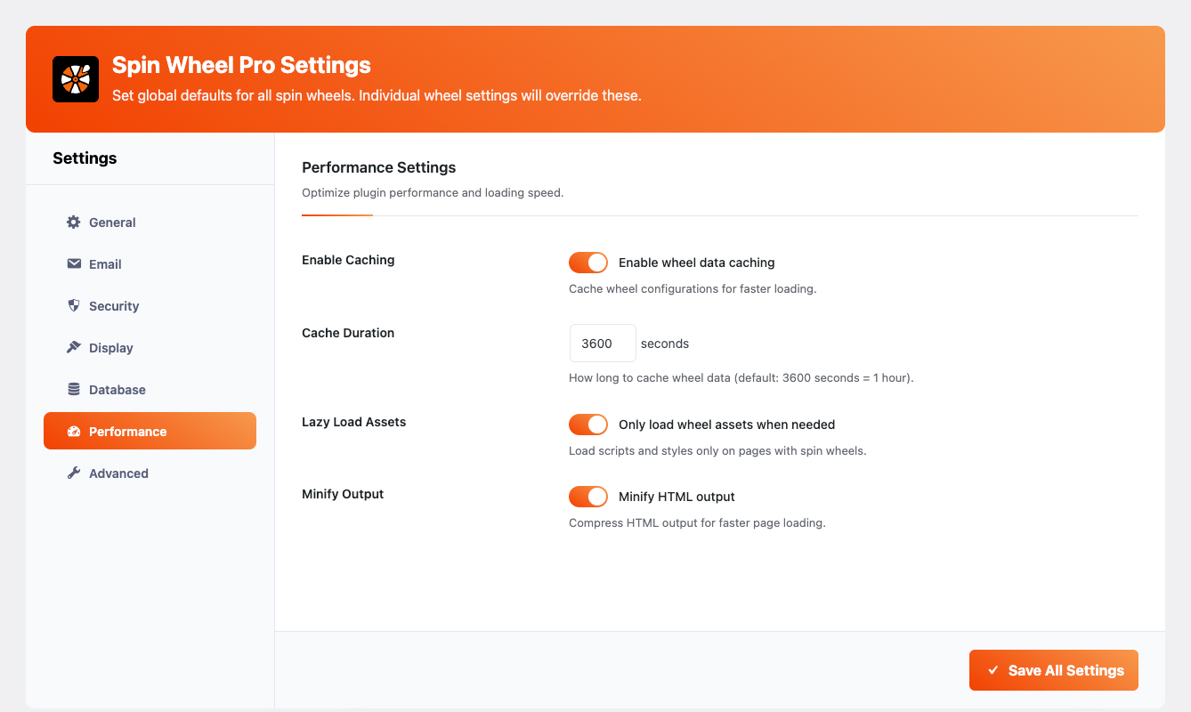Turn off lazy loading of wheel assets

click(x=588, y=424)
